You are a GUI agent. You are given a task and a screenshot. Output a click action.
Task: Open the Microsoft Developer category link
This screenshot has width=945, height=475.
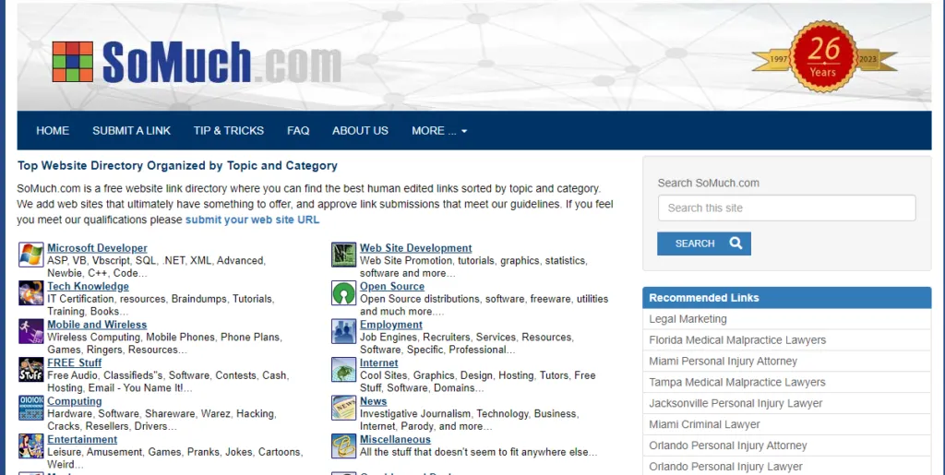click(97, 248)
